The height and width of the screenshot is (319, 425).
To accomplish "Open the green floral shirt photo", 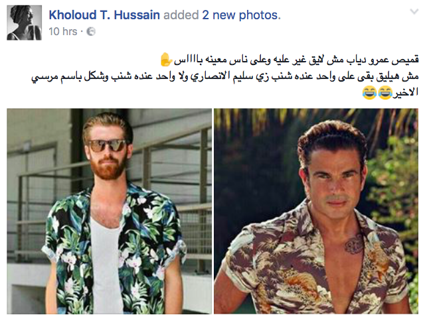I will pos(109,211).
